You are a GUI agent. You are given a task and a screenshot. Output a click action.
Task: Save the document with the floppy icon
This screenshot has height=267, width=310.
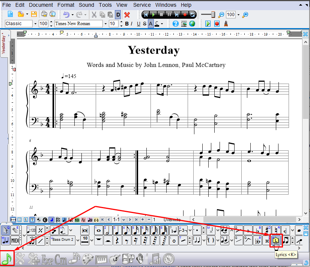coord(34,14)
